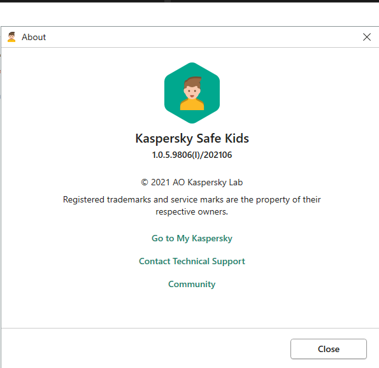
Task: Select the version number 1.0.5.9806(l)/202106
Action: (x=192, y=155)
